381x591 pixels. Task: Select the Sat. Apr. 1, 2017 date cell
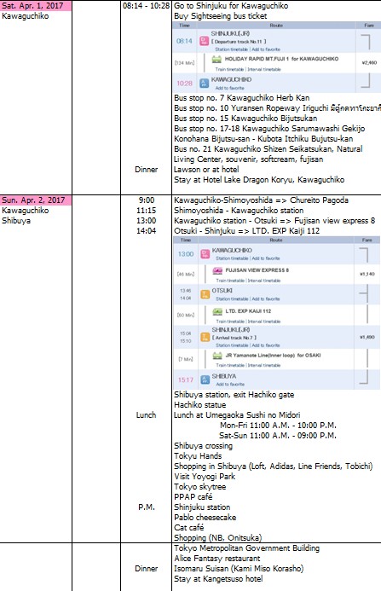pyautogui.click(x=36, y=6)
